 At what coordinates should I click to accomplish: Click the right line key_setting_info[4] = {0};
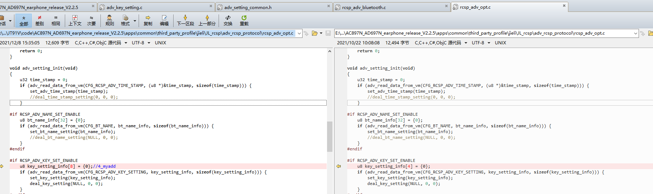point(394,166)
